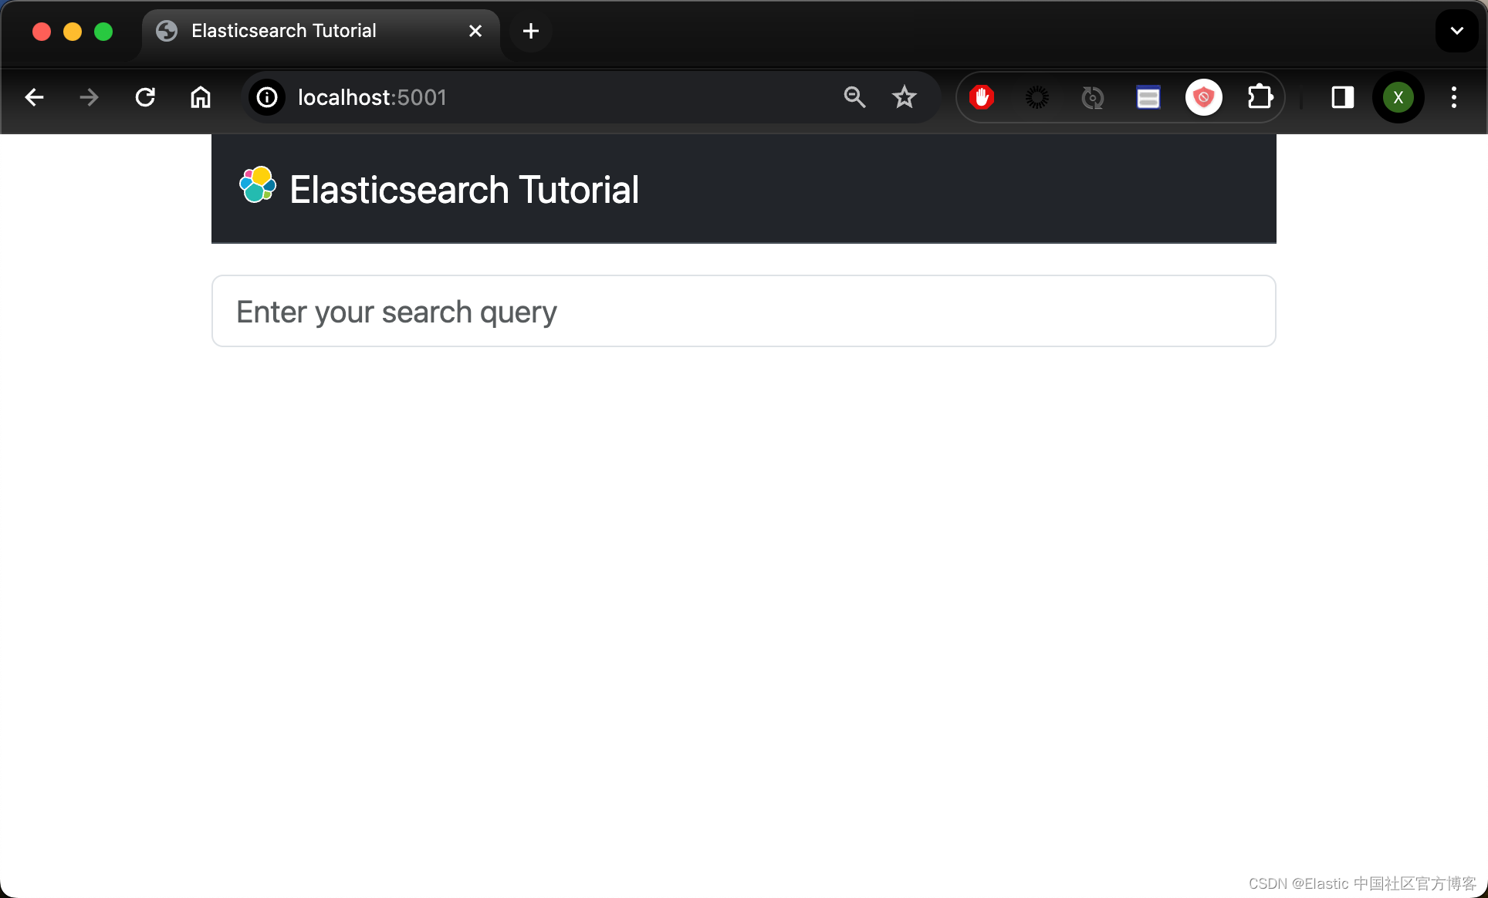Toggle the green X profile avatar menu
Viewport: 1488px width, 898px height.
point(1398,97)
